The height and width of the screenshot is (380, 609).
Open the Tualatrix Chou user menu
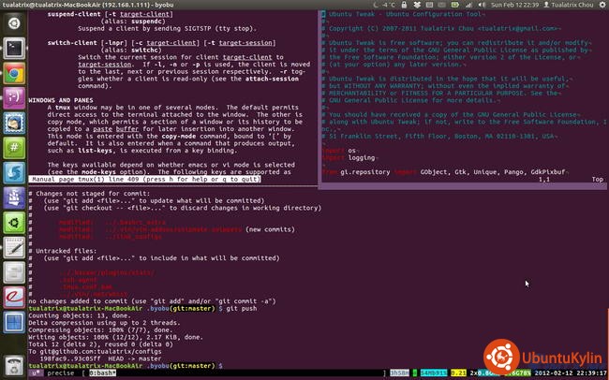(x=568, y=5)
